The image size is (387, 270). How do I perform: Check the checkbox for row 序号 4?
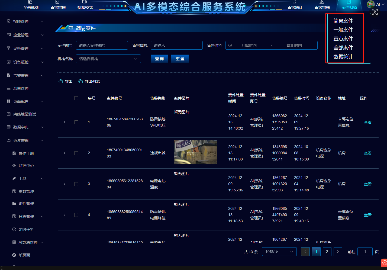(76, 215)
